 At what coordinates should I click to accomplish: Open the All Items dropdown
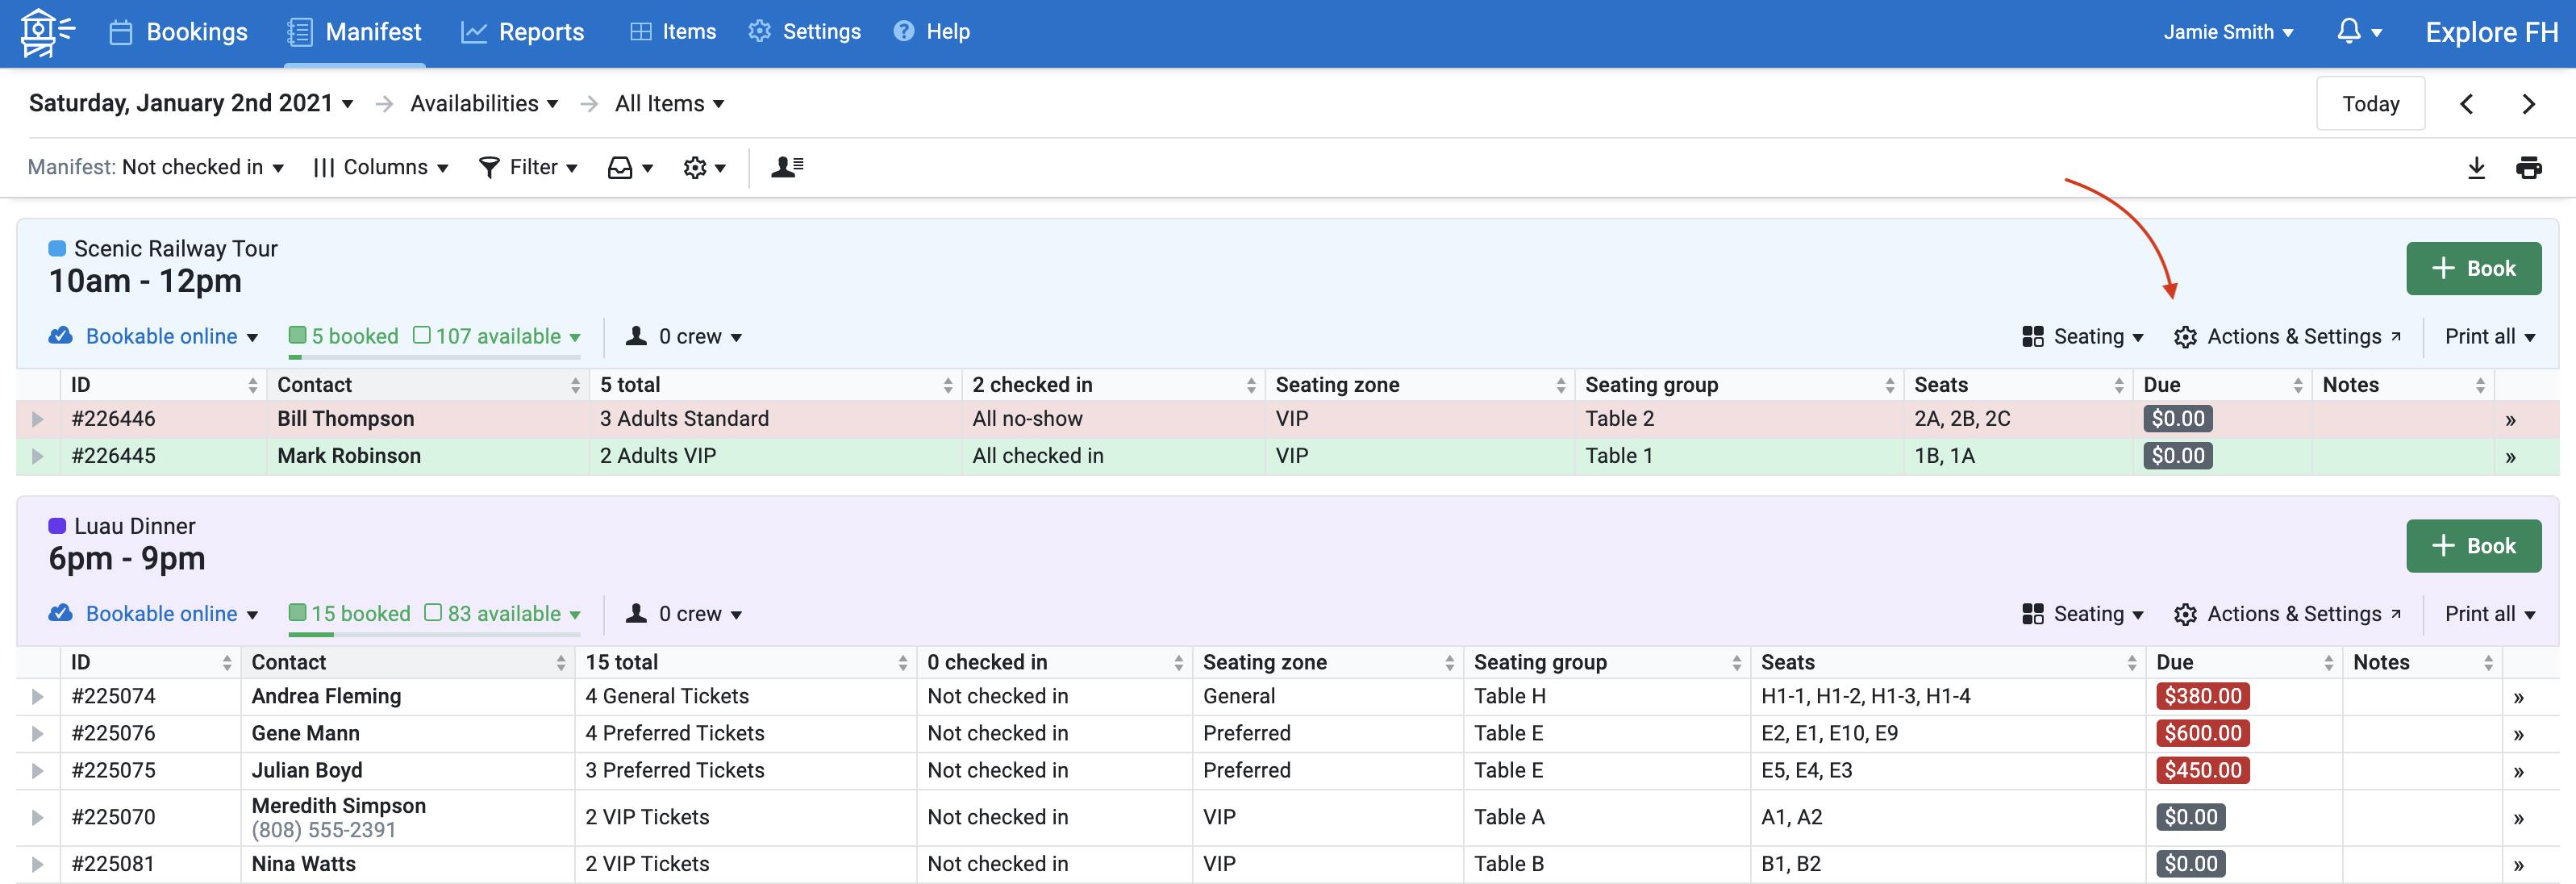click(669, 104)
